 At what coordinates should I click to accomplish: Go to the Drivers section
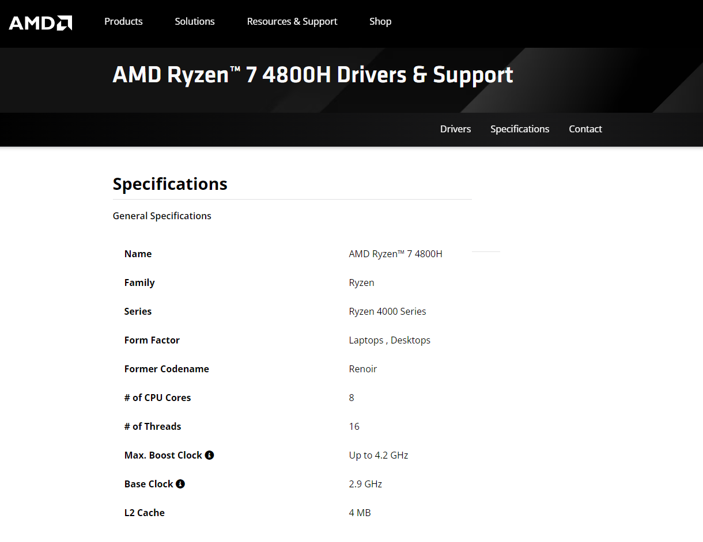click(456, 129)
